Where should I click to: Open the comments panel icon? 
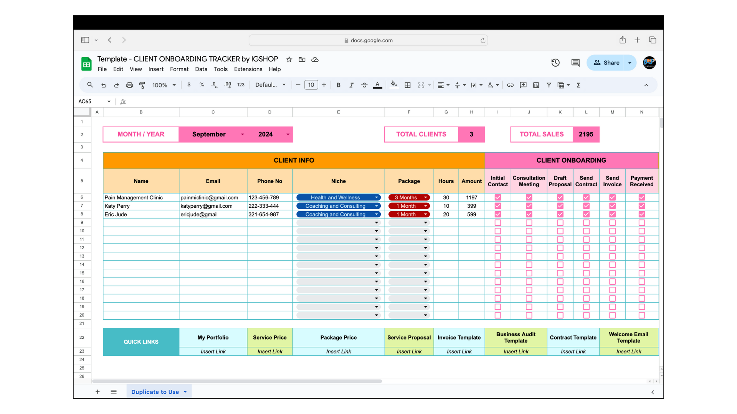[575, 62]
